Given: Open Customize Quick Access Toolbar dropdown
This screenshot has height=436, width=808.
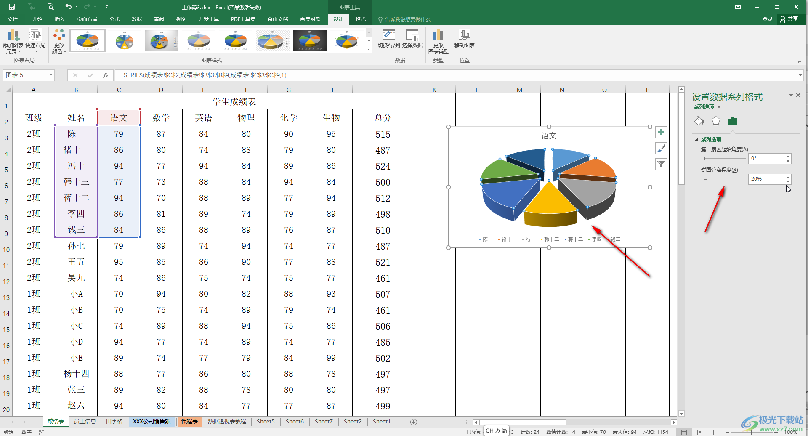Looking at the screenshot, I should (106, 7).
